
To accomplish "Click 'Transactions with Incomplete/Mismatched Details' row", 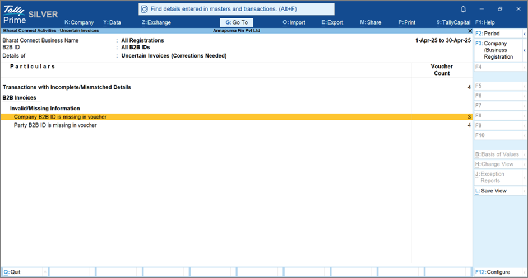I will pyautogui.click(x=236, y=87).
